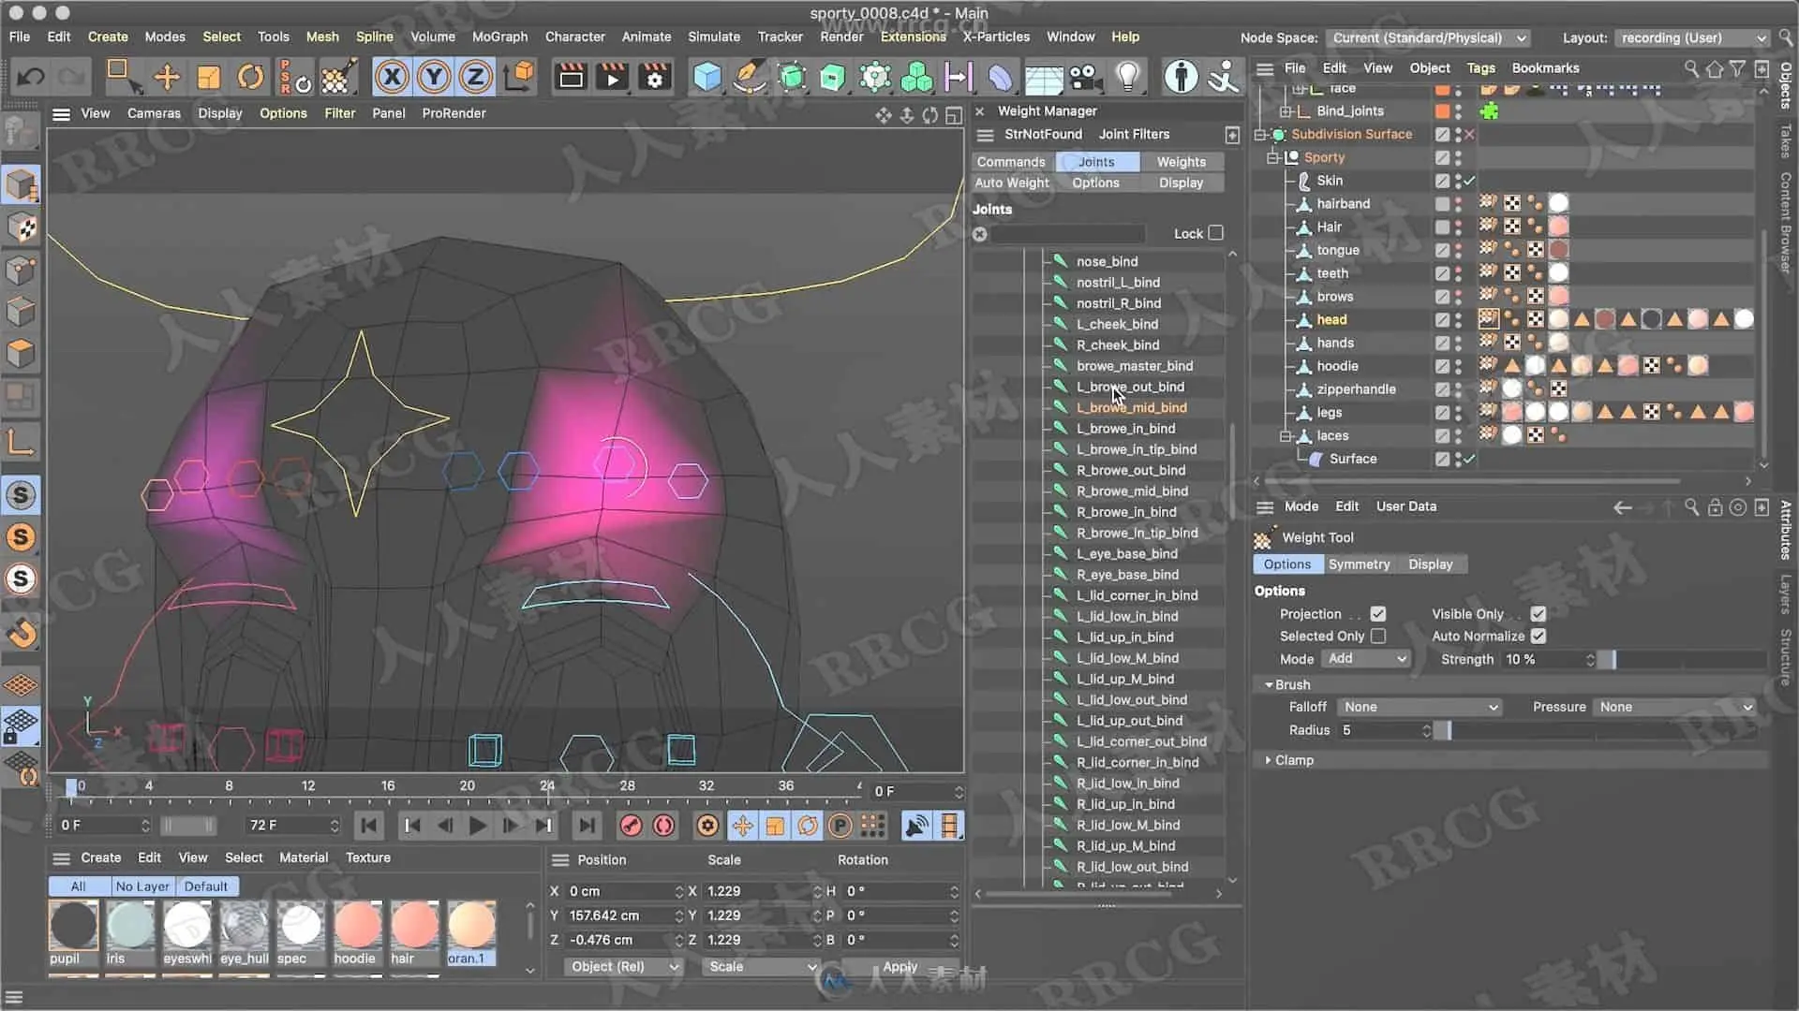Click the hoodie material swatch

click(x=356, y=926)
